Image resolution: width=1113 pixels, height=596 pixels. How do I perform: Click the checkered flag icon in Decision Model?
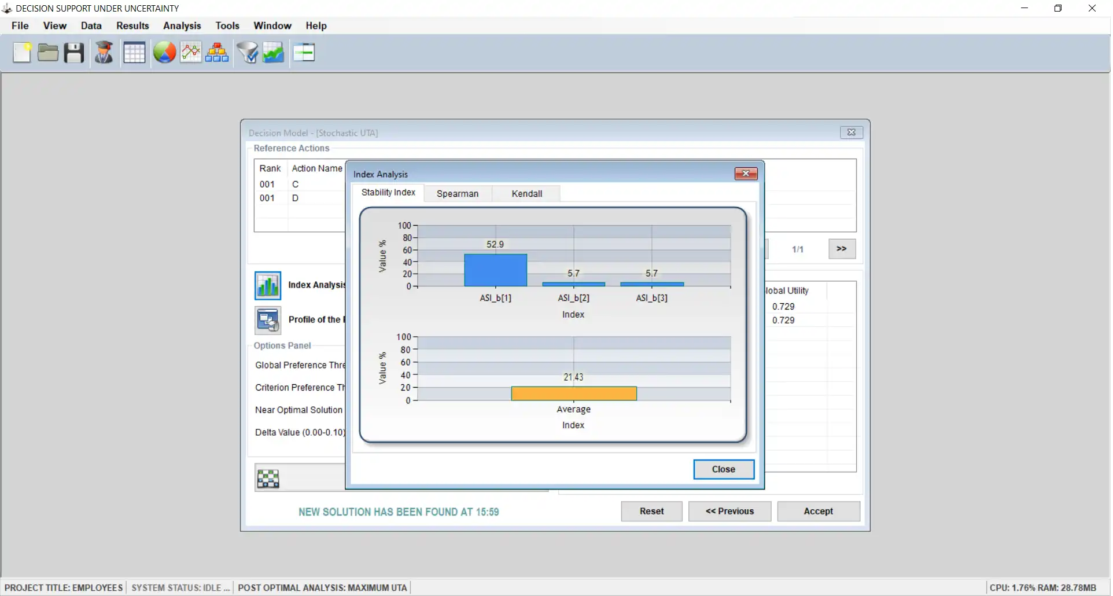click(268, 479)
